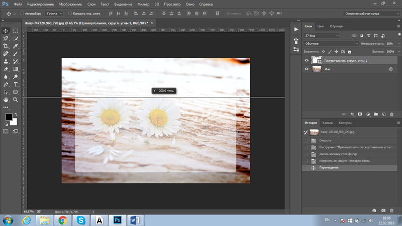Screen dimensions: 402x226
Task: Open the Группа auto-select dropdown
Action: coord(54,14)
